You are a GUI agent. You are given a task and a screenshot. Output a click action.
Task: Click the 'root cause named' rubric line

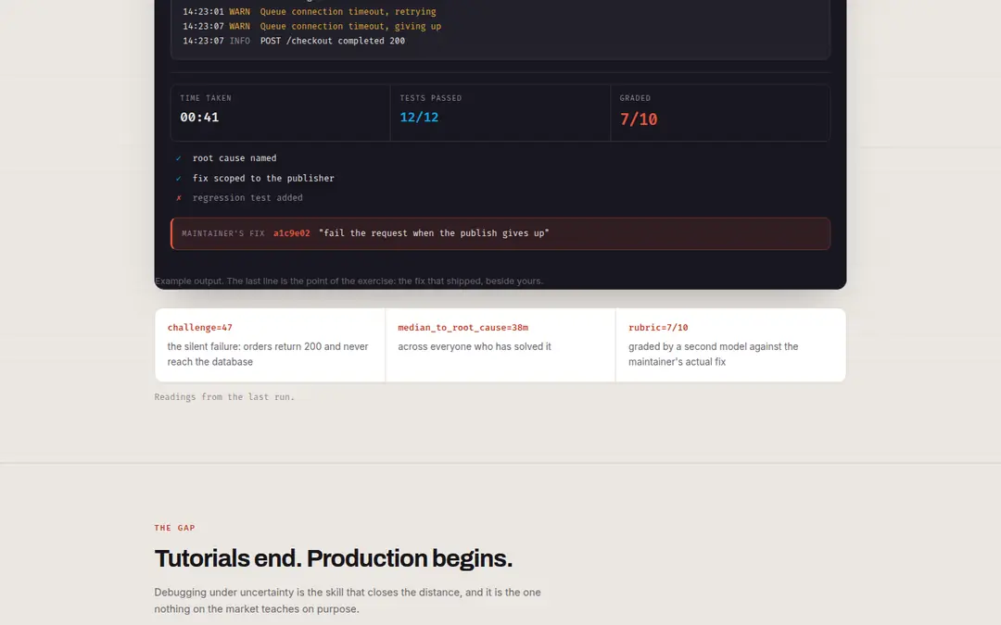(x=234, y=158)
